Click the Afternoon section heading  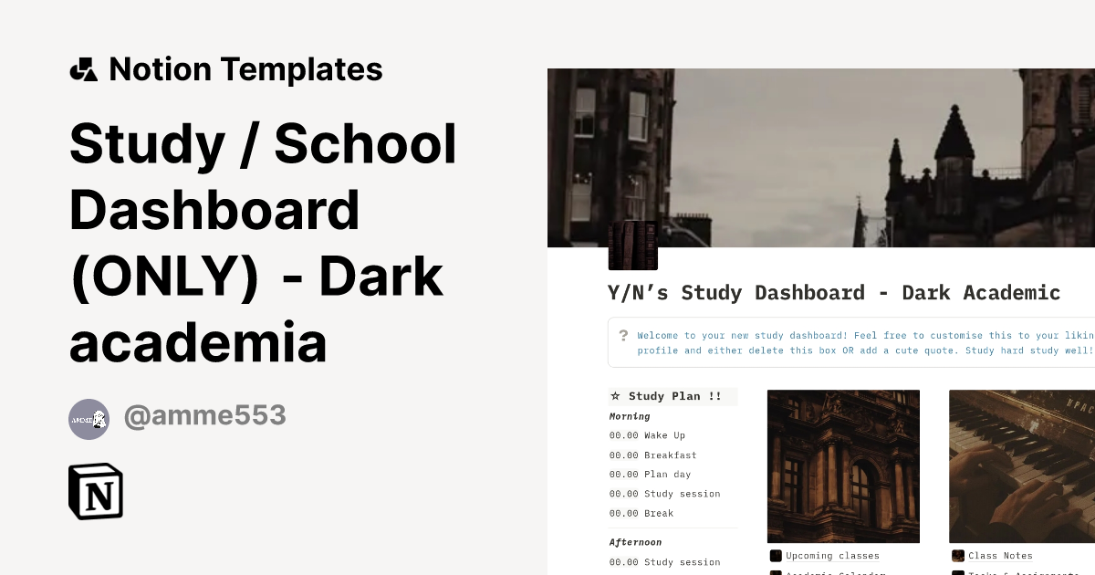point(635,542)
